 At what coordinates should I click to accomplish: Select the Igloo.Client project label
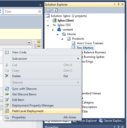[x=66, y=20]
